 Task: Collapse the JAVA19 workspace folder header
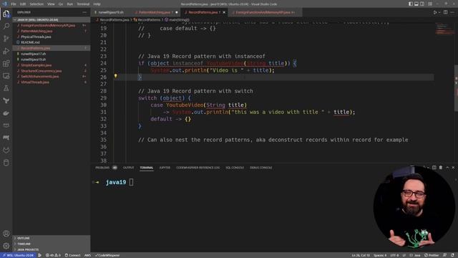coord(52,19)
